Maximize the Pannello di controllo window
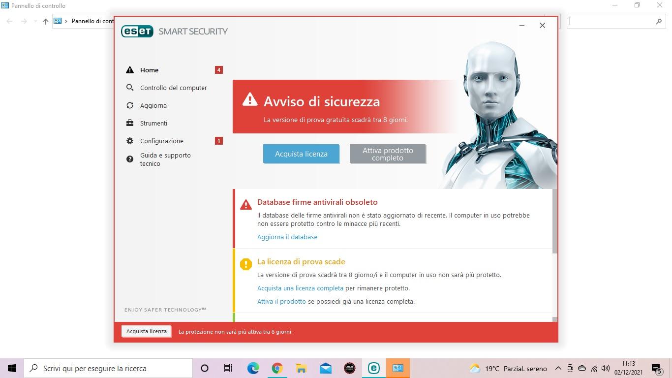672x378 pixels. point(637,5)
